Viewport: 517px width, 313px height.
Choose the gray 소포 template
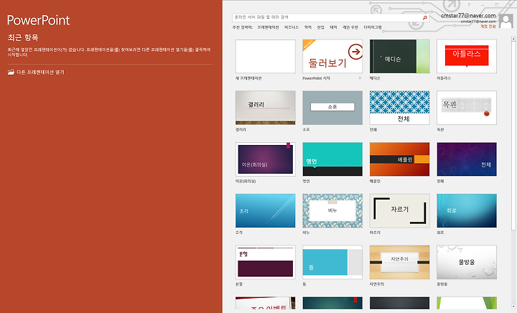click(332, 108)
